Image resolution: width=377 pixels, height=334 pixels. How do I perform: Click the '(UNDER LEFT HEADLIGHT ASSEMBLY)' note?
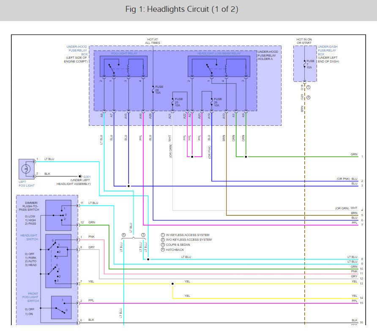tap(74, 182)
